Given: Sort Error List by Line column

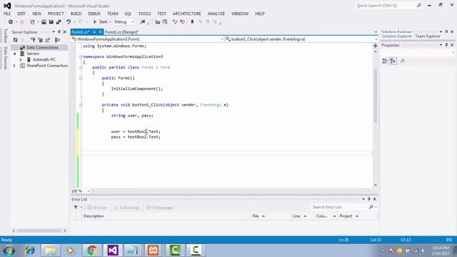Looking at the screenshot, I should (303, 216).
